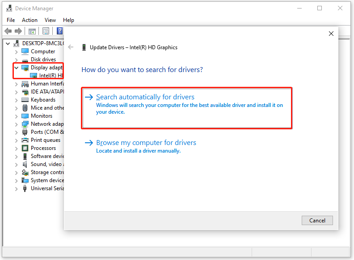Click the Disk drives category icon
The image size is (354, 260).
point(25,60)
